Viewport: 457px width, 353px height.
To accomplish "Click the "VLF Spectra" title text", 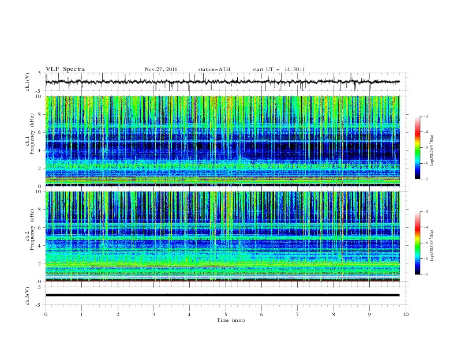I will 65,69.
